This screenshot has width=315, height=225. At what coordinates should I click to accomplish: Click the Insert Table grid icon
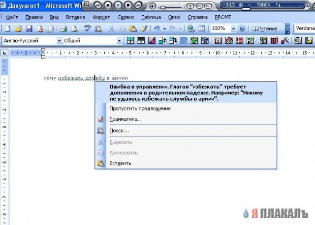tap(202, 28)
